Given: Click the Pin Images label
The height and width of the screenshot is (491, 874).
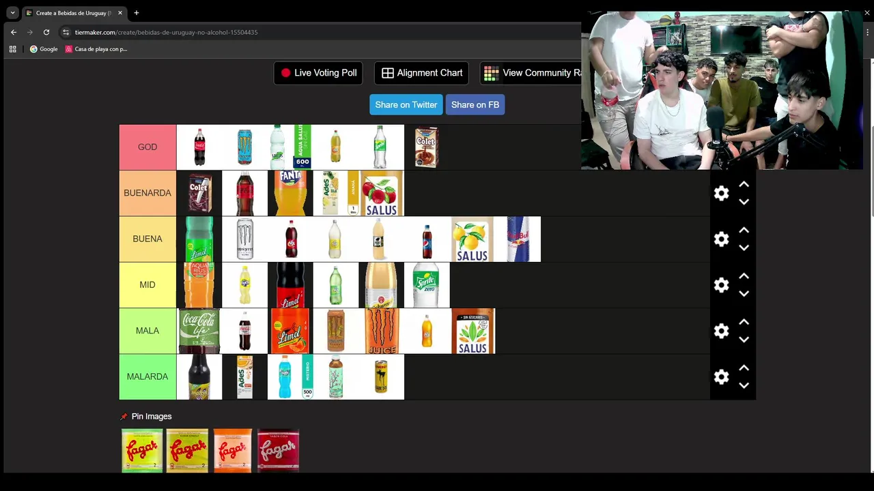Looking at the screenshot, I should (x=152, y=416).
